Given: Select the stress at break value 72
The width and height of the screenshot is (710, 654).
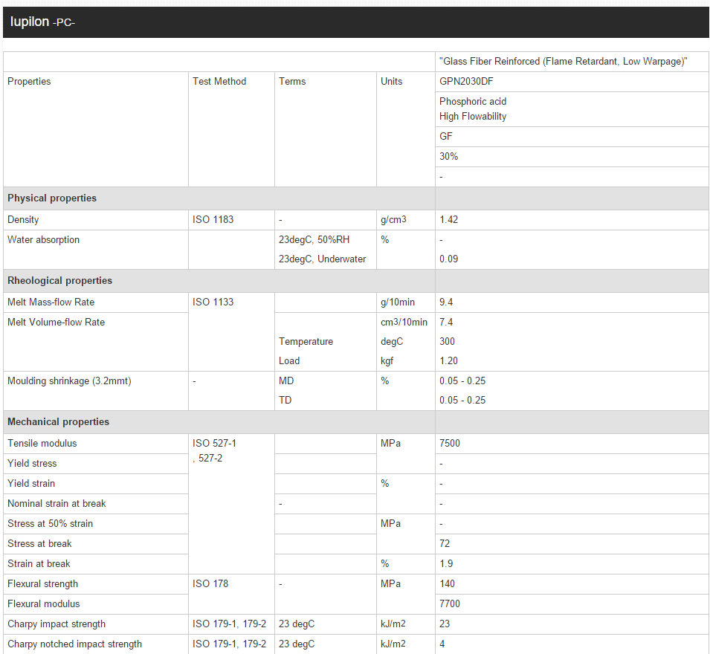Looking at the screenshot, I should click(444, 544).
